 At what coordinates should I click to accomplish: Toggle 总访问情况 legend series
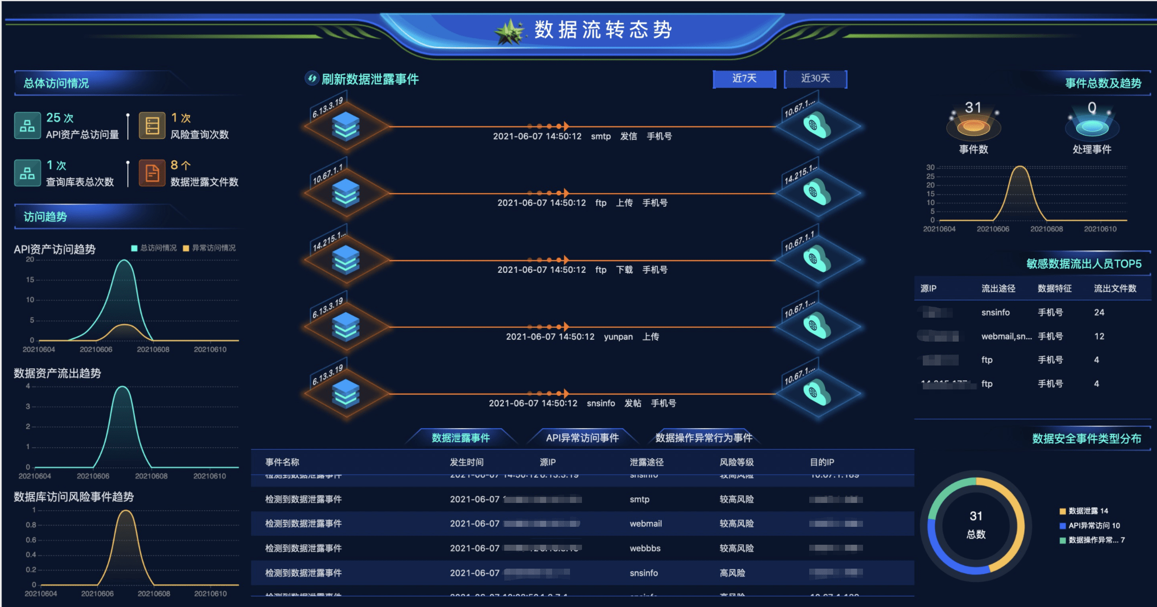[154, 248]
